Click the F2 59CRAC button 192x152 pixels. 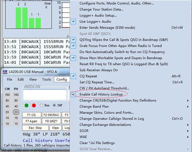[51, 115]
